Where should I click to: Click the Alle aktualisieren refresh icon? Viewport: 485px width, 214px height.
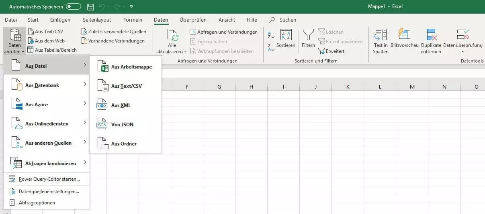(173, 36)
